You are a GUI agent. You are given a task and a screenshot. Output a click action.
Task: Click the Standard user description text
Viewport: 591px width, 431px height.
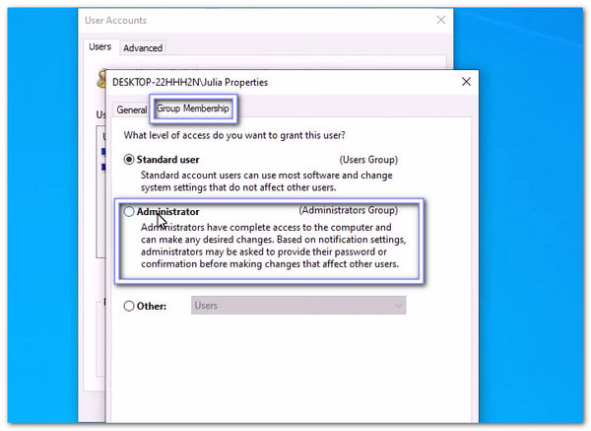coord(266,180)
